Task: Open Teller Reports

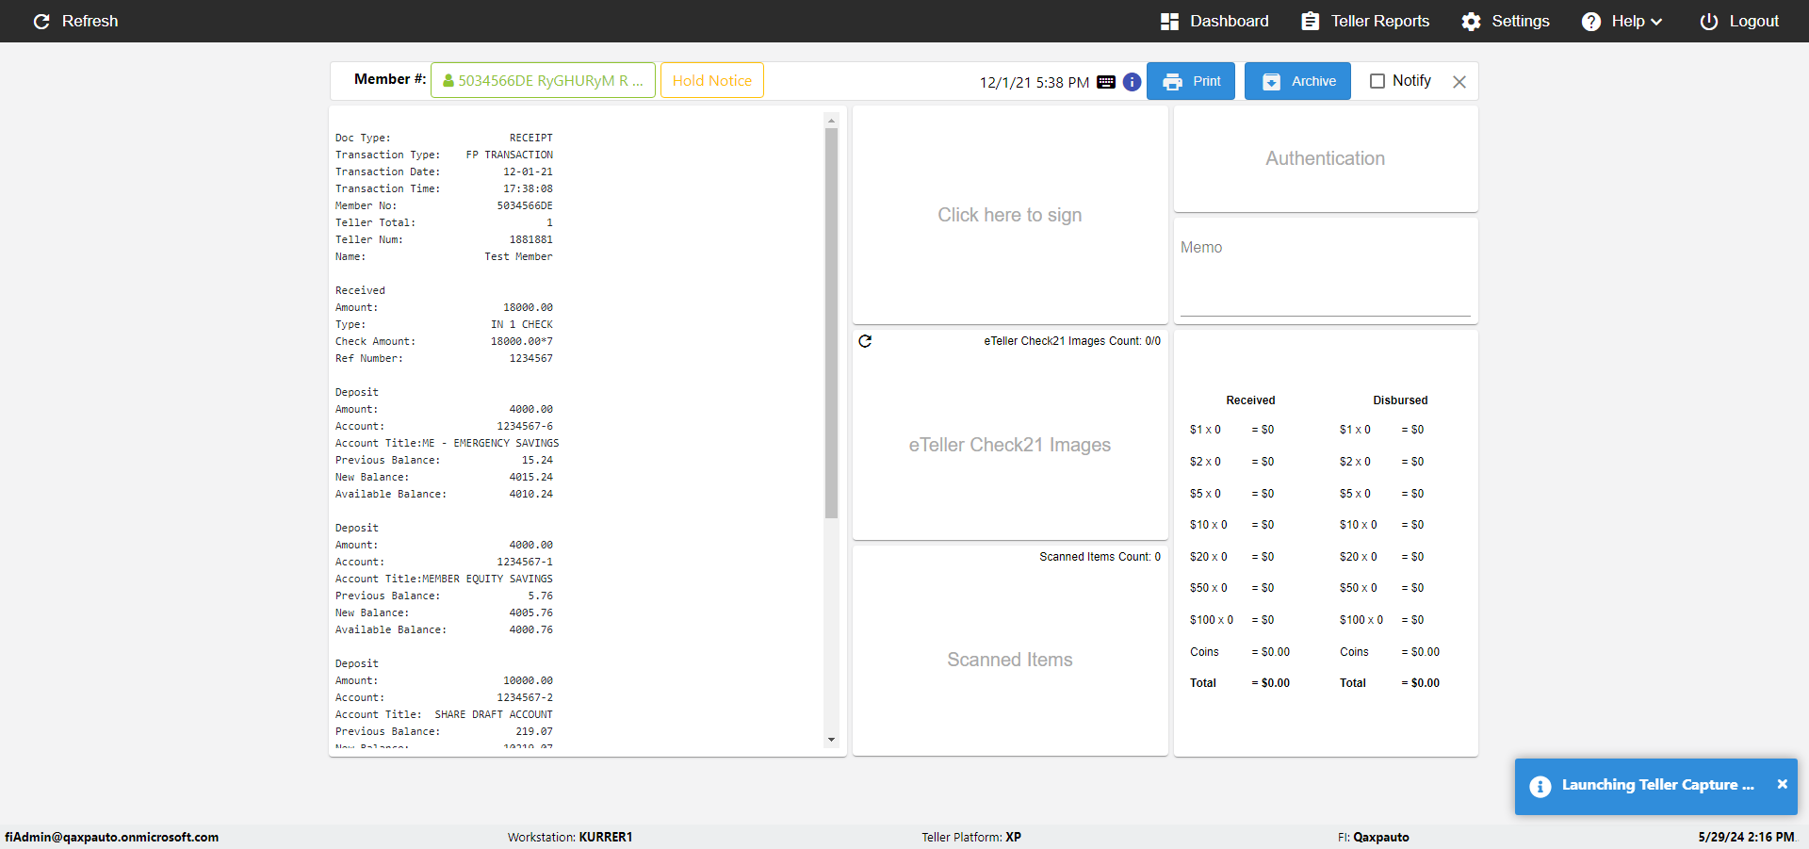Action: pyautogui.click(x=1365, y=21)
